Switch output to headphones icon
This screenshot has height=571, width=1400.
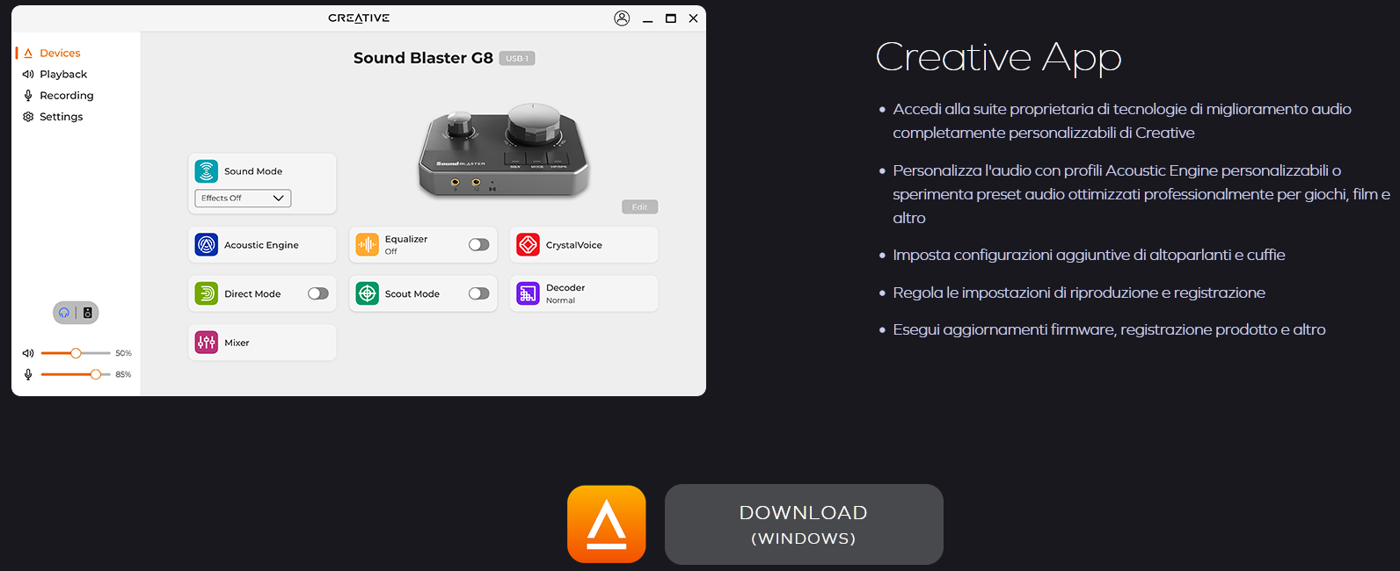click(64, 313)
